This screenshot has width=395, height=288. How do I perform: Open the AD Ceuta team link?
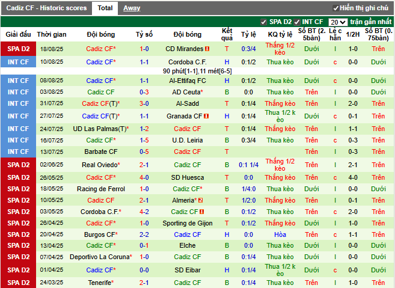[188, 92]
